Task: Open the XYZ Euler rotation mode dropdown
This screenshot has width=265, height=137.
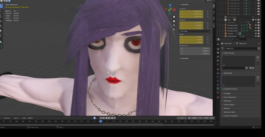Action: tap(195, 31)
